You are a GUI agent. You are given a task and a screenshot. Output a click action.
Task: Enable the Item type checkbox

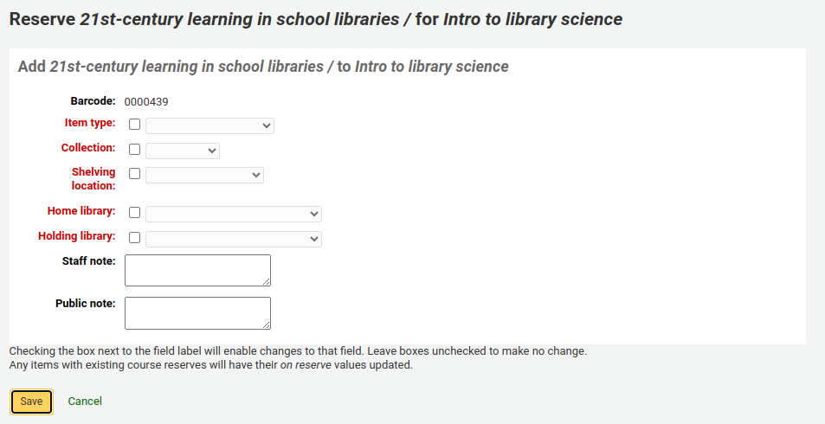134,125
